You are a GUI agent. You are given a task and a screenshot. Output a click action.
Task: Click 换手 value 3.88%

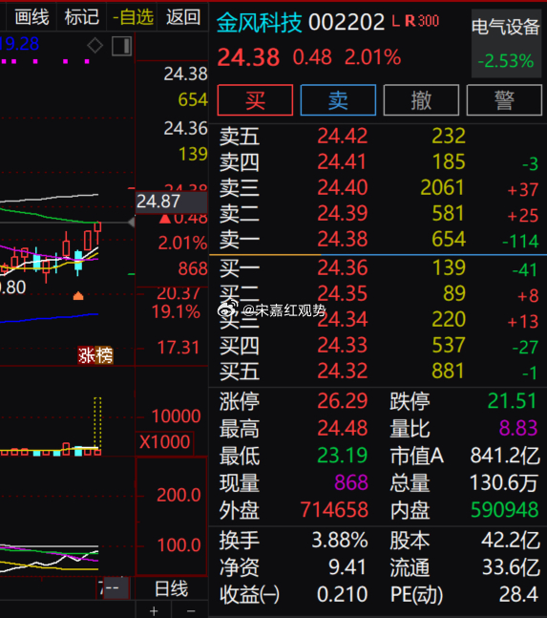pyautogui.click(x=340, y=541)
